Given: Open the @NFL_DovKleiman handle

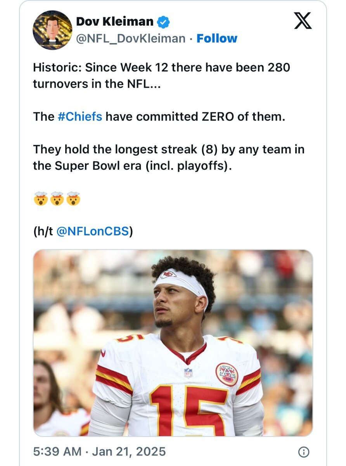Looking at the screenshot, I should [131, 38].
